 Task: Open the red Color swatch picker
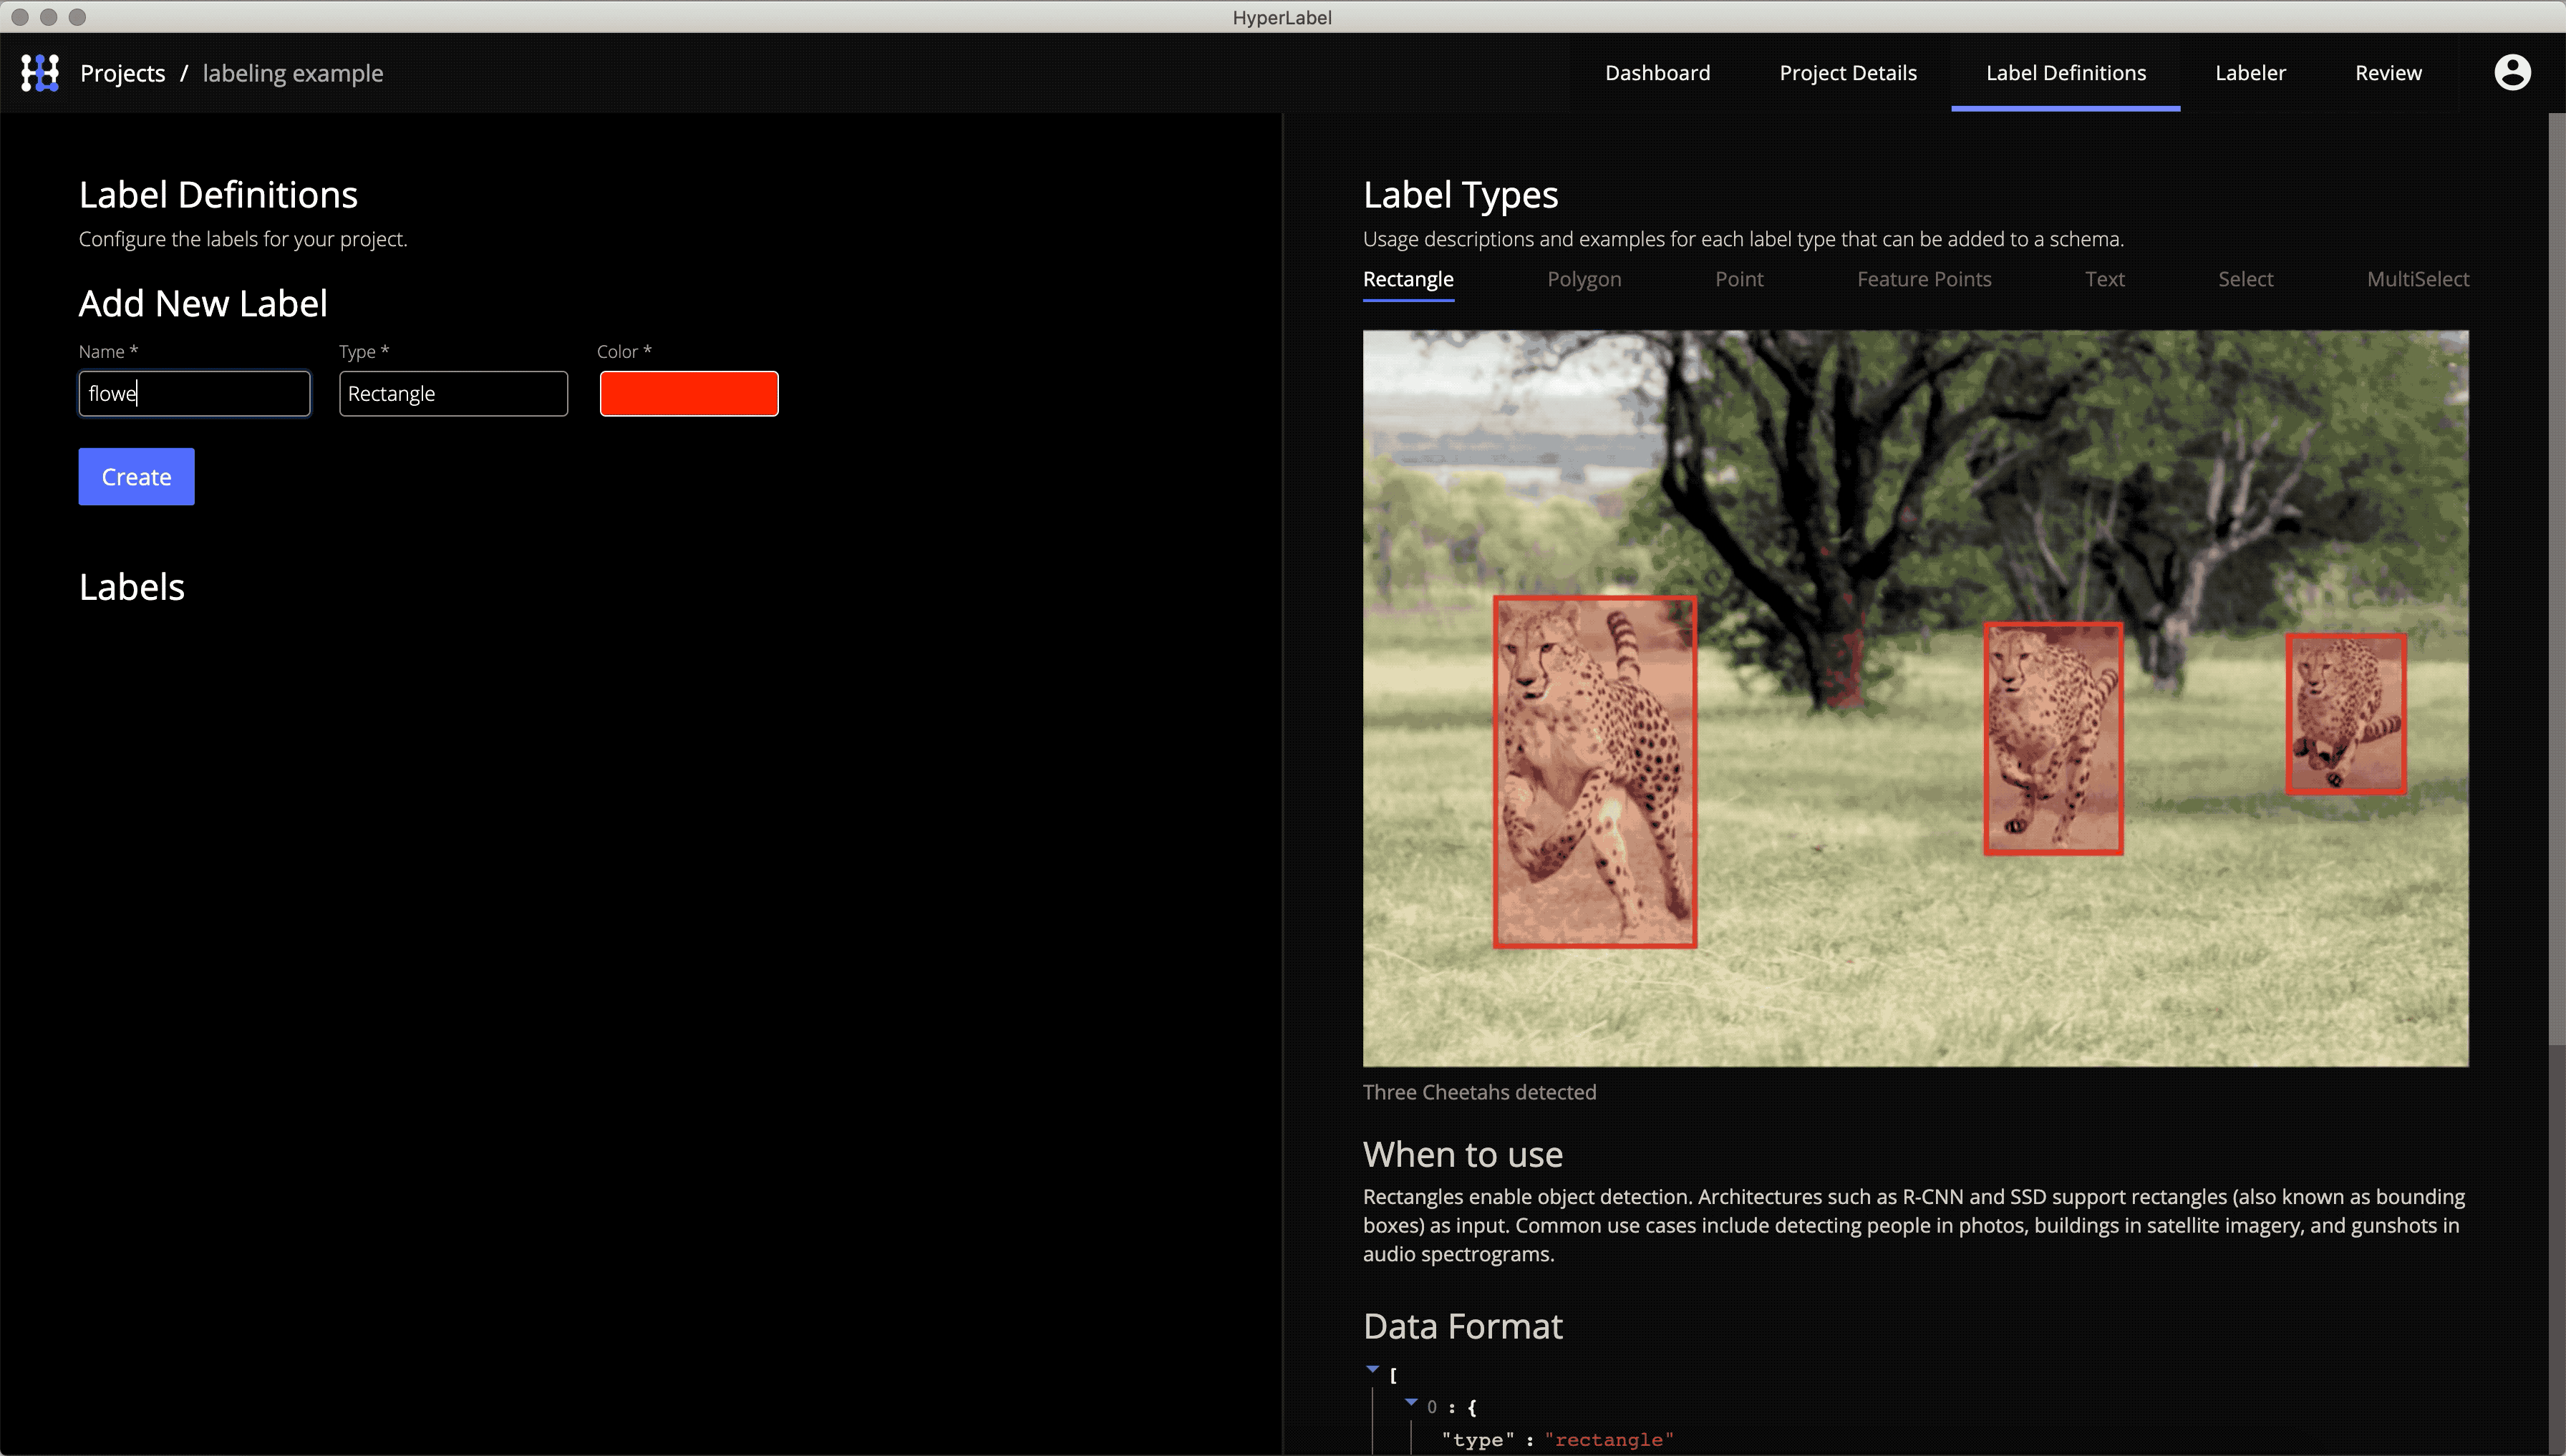pos(688,394)
